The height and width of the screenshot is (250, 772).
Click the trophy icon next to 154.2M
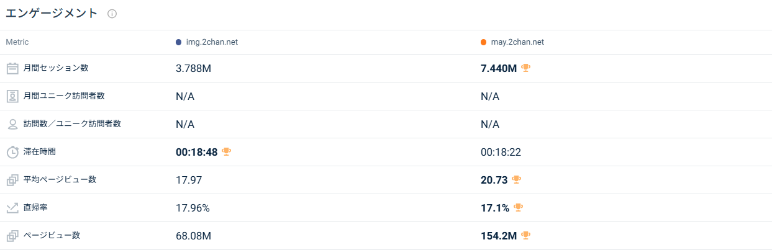click(x=526, y=235)
